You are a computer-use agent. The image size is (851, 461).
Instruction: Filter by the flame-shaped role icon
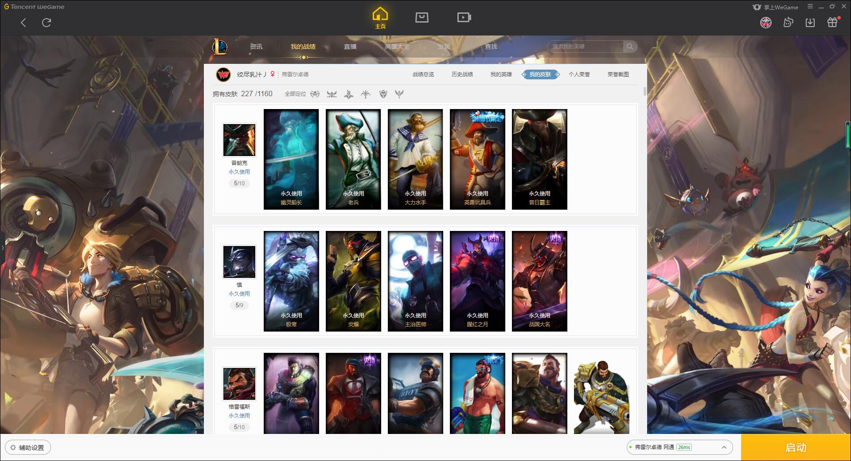coord(349,94)
